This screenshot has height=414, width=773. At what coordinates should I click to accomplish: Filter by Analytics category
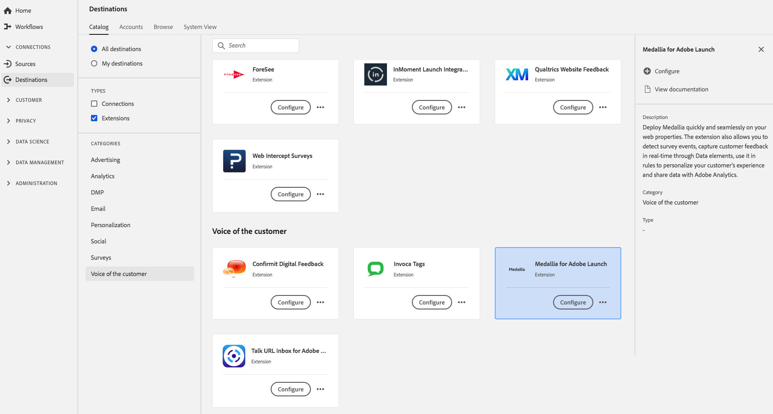point(103,176)
